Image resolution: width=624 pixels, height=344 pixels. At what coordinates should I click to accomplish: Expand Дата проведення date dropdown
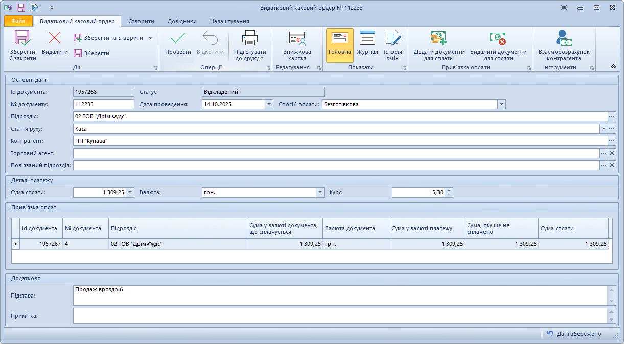point(269,104)
